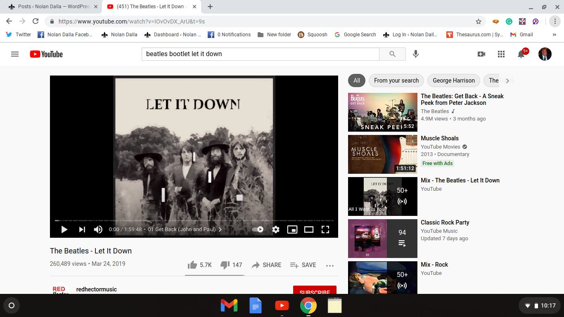The width and height of the screenshot is (564, 317).
Task: Switch to theater mode
Action: pyautogui.click(x=309, y=229)
